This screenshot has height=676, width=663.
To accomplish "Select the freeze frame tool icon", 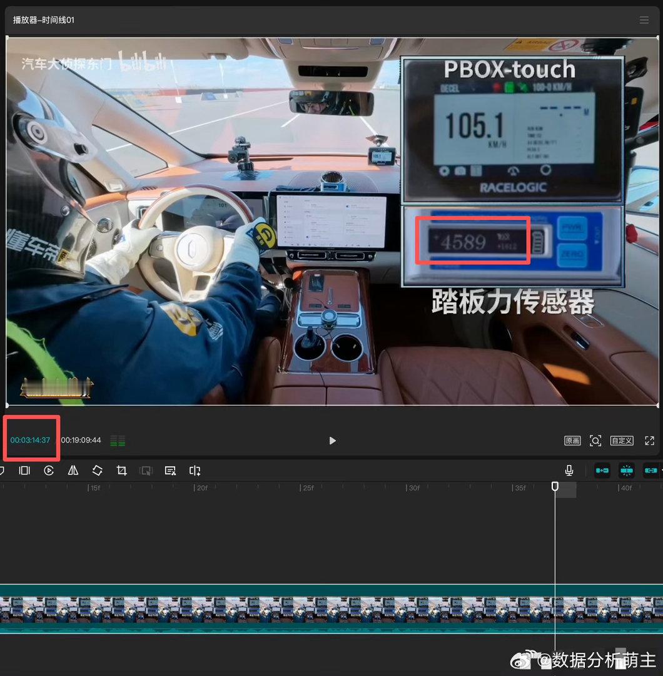I will coord(24,470).
